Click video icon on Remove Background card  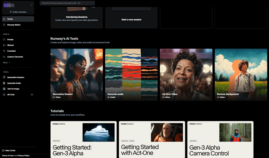click(218, 97)
